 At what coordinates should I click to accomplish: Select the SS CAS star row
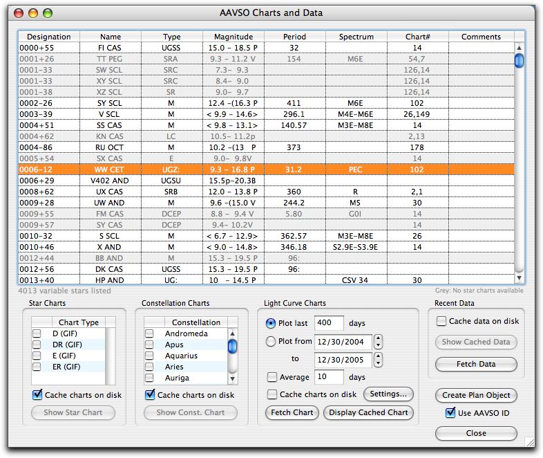(x=111, y=125)
